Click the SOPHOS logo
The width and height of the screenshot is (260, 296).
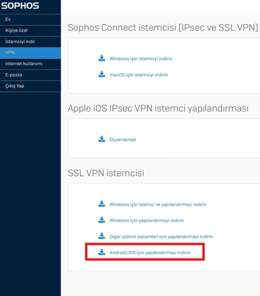point(20,5)
